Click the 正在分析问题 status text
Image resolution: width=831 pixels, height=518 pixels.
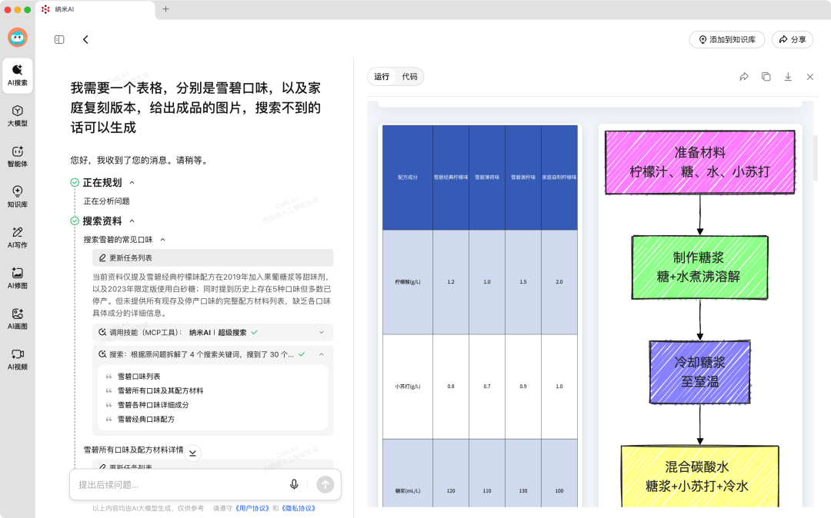(106, 201)
